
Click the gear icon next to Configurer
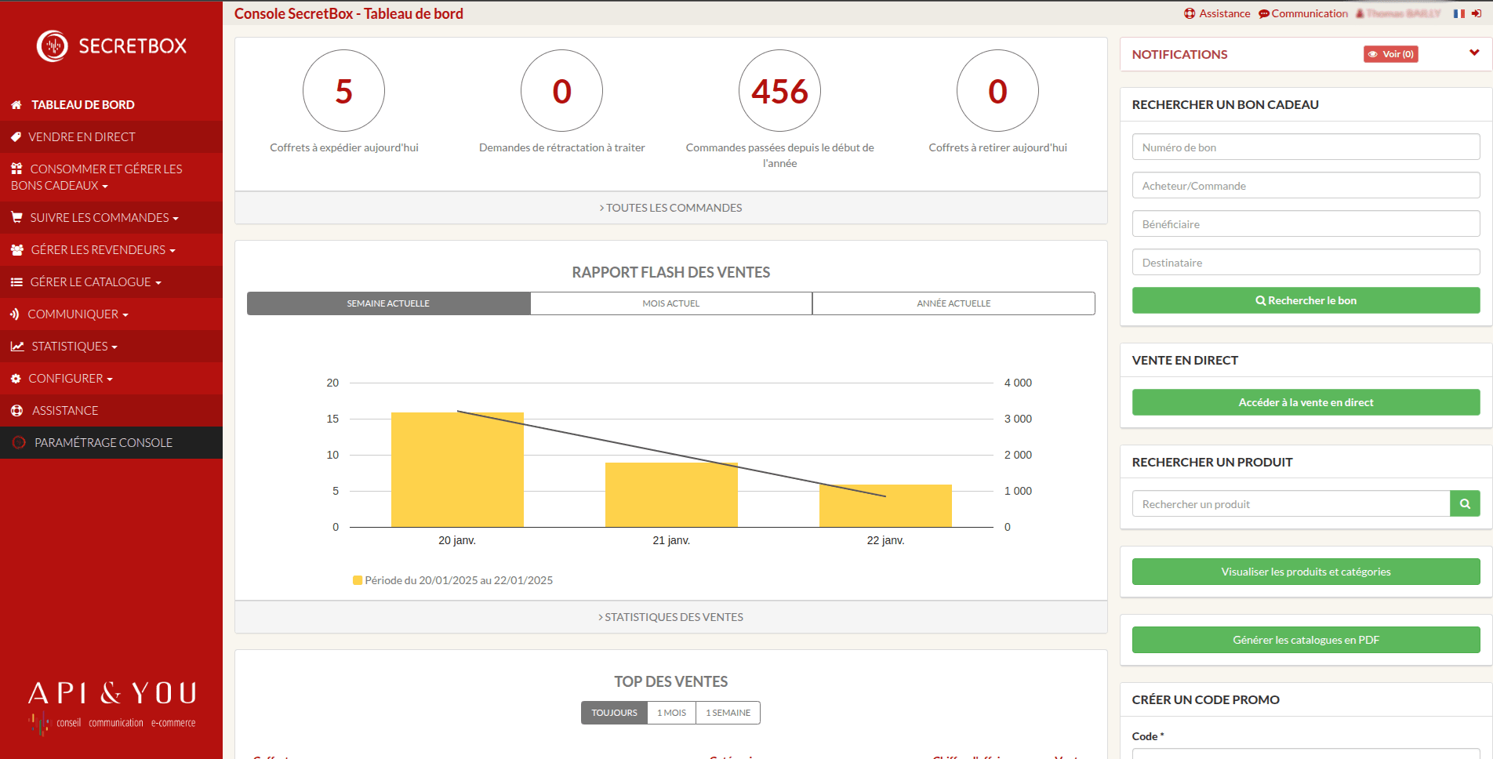tap(16, 379)
